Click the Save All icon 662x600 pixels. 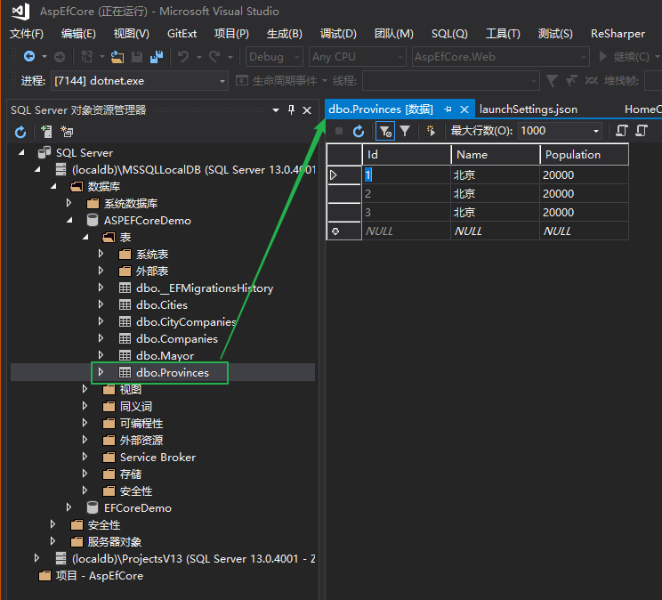tap(157, 57)
